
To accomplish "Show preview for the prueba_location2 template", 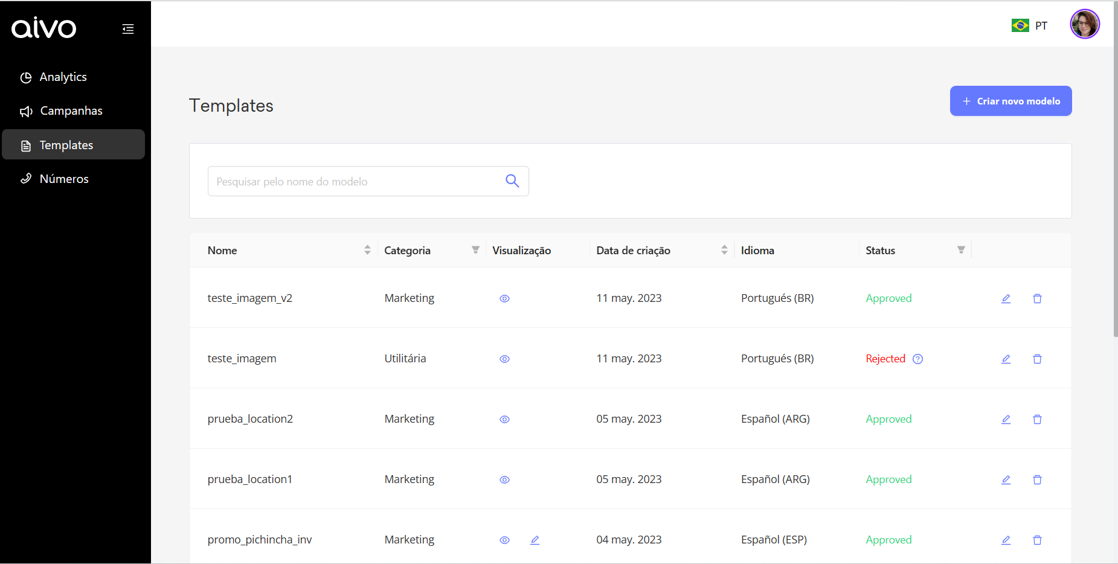I will [504, 419].
